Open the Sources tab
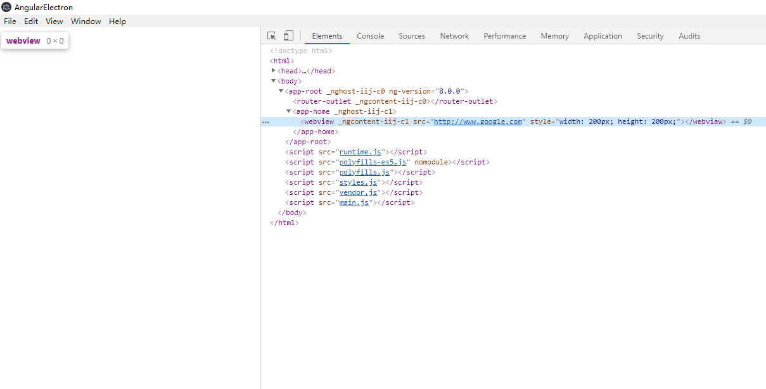Screen dimensions: 766x389 (411, 36)
